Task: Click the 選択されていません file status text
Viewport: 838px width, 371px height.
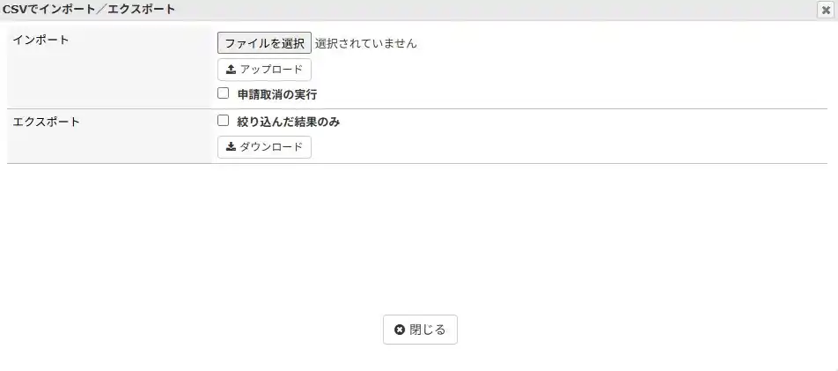Action: (365, 42)
